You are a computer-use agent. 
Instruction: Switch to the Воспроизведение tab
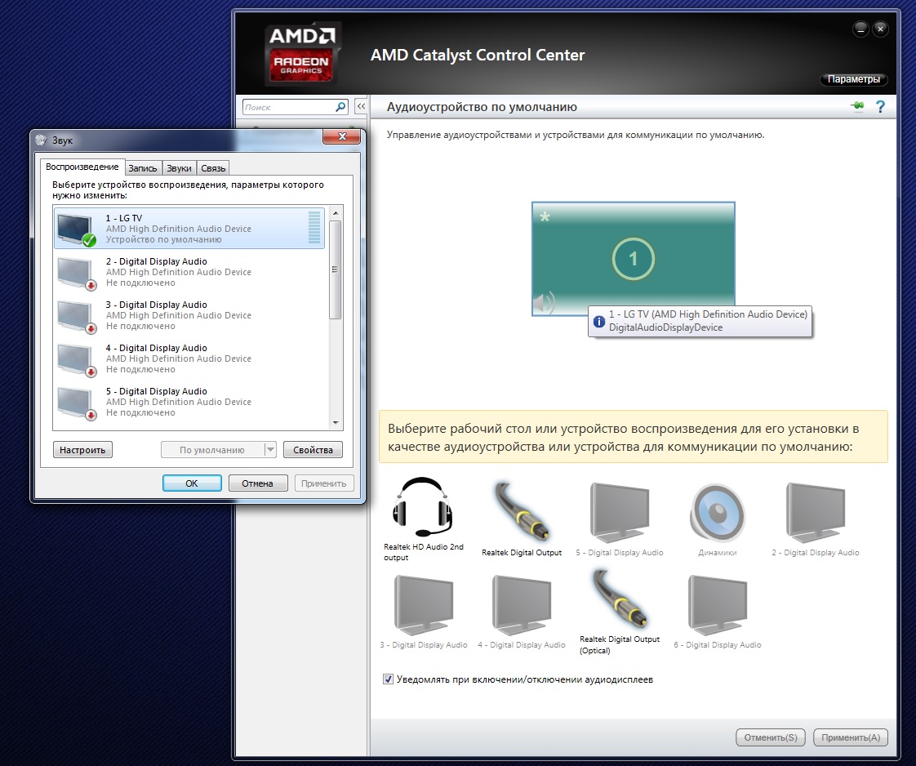(x=82, y=167)
